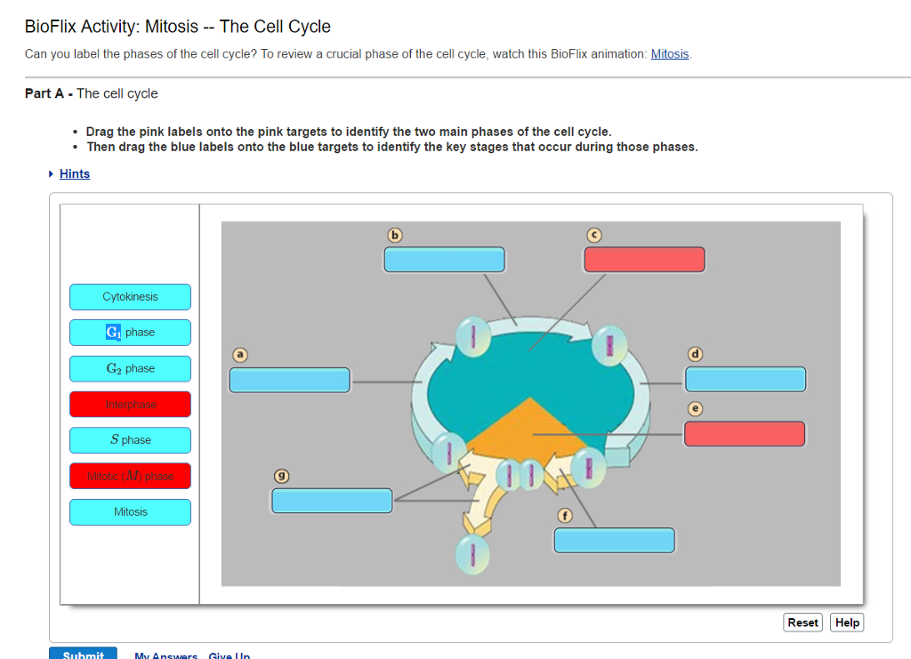
Task: Click the circled letter d marker
Action: point(696,354)
